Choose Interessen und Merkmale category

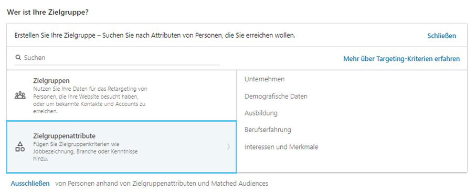click(281, 147)
